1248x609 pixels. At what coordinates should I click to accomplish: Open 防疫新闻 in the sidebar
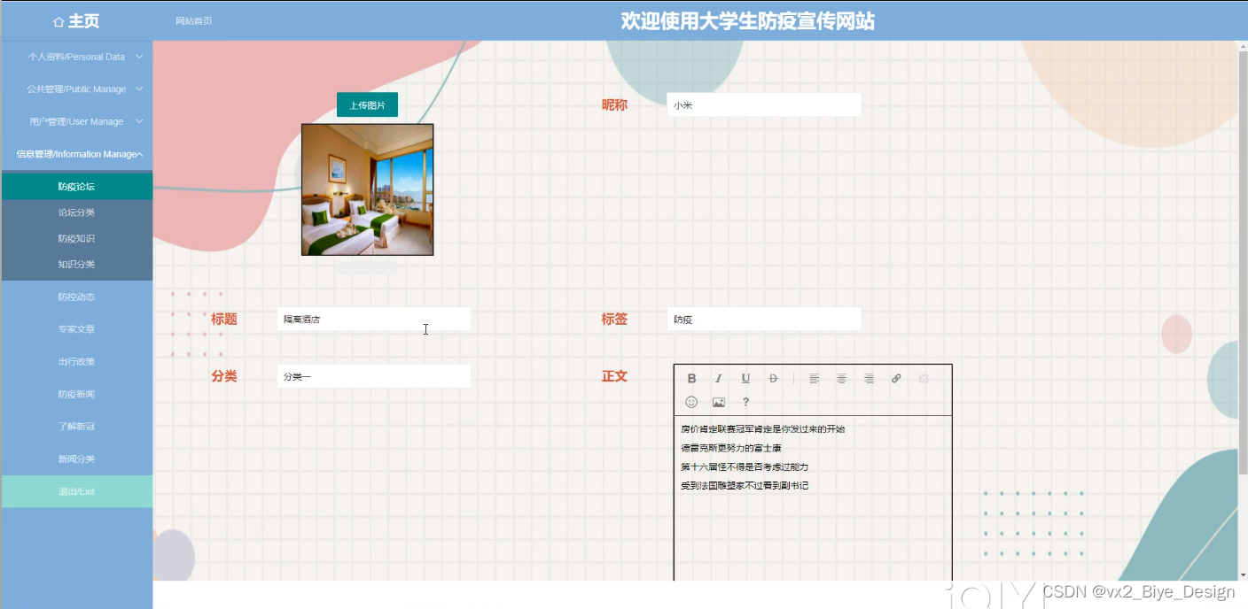pos(77,394)
